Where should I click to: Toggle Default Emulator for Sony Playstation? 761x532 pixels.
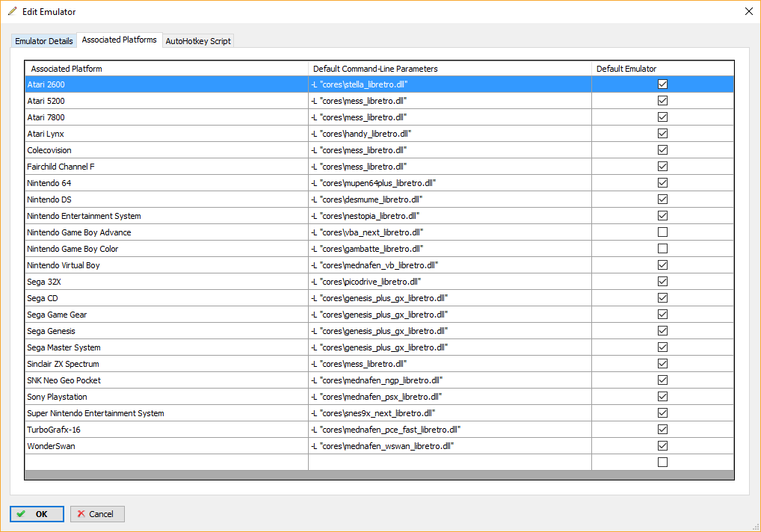[x=662, y=397]
